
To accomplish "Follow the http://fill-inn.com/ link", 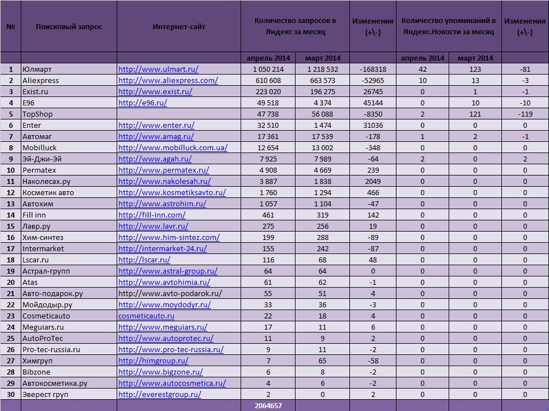I will 152,215.
